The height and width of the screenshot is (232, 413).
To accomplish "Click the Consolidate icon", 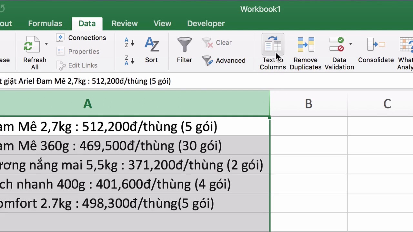I will pos(376,44).
